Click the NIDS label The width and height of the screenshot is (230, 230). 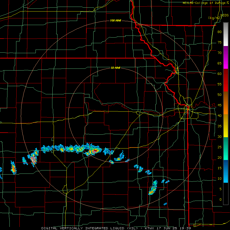pos(224,15)
